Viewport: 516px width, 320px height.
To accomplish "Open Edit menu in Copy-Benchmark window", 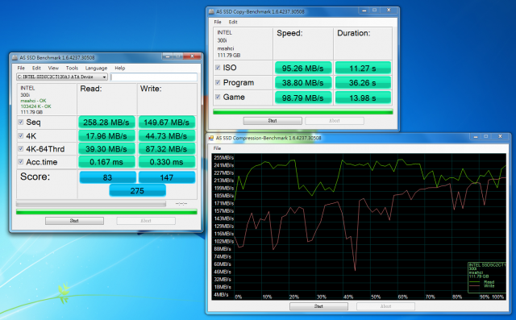I will point(233,22).
